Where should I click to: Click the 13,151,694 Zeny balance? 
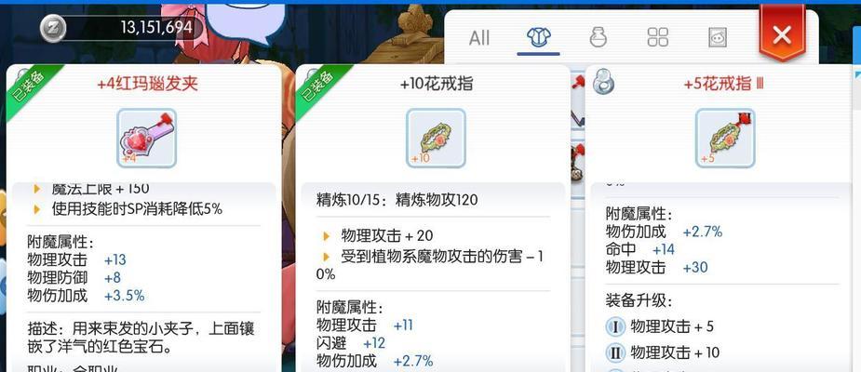click(156, 27)
